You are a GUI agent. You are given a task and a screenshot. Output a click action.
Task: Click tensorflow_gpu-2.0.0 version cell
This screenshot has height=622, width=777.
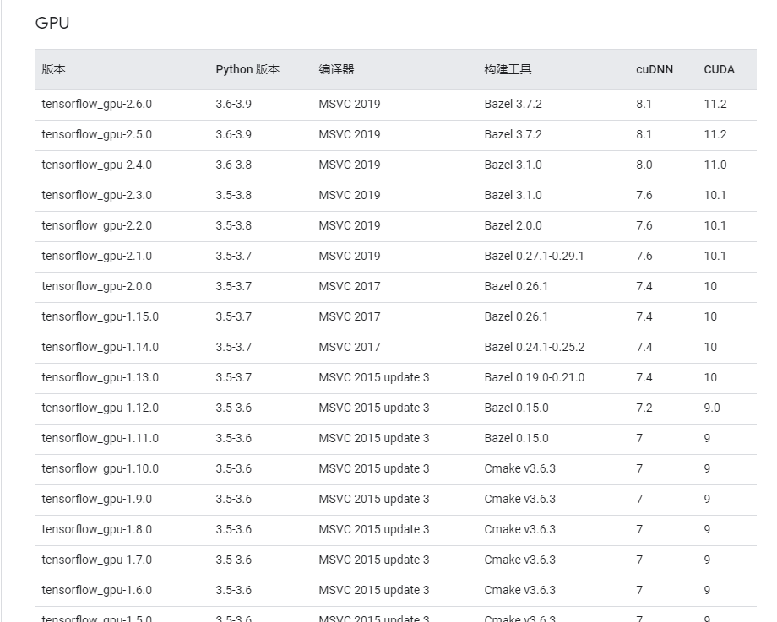[96, 287]
